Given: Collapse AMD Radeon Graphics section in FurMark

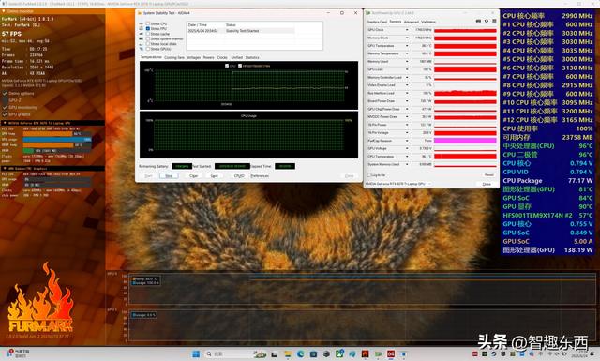Looking at the screenshot, I should point(5,168).
